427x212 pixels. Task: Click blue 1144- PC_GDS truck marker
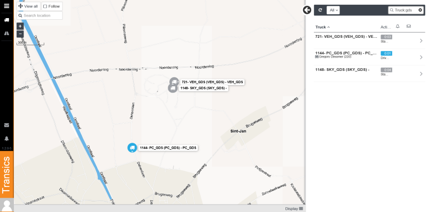coord(132,148)
